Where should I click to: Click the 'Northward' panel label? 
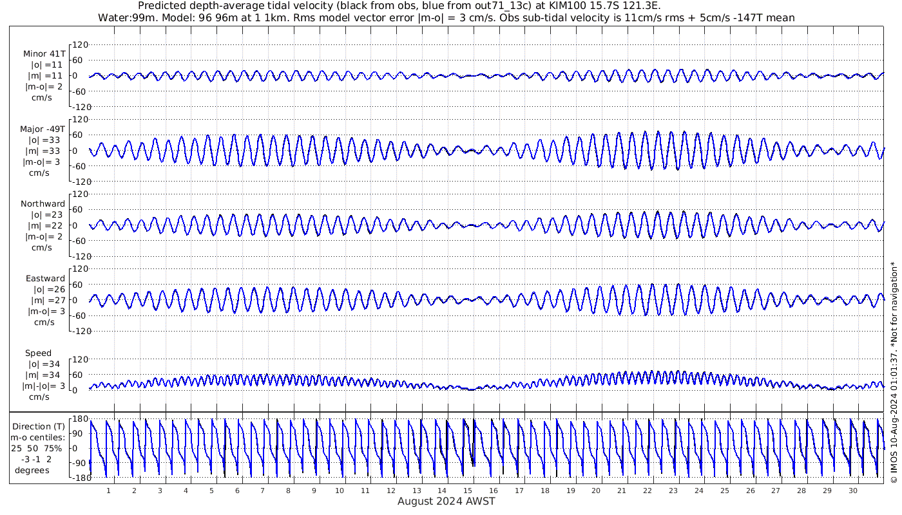[43, 204]
